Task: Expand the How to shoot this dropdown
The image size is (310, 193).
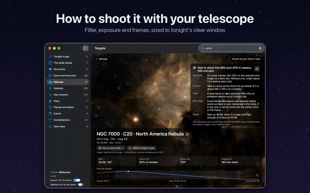Action: point(111,148)
